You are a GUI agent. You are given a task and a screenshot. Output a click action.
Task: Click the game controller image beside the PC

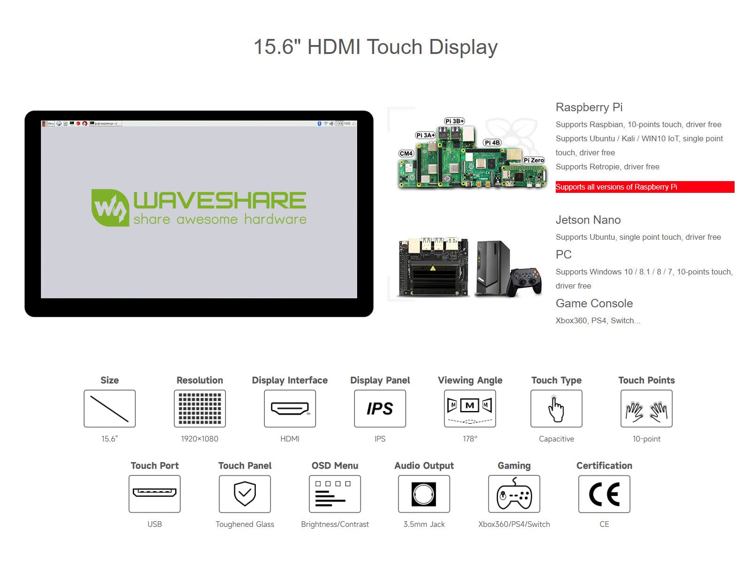(526, 281)
